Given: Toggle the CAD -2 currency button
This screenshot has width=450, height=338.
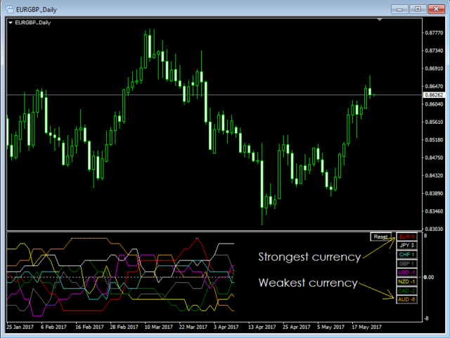Looking at the screenshot, I should pyautogui.click(x=406, y=291).
